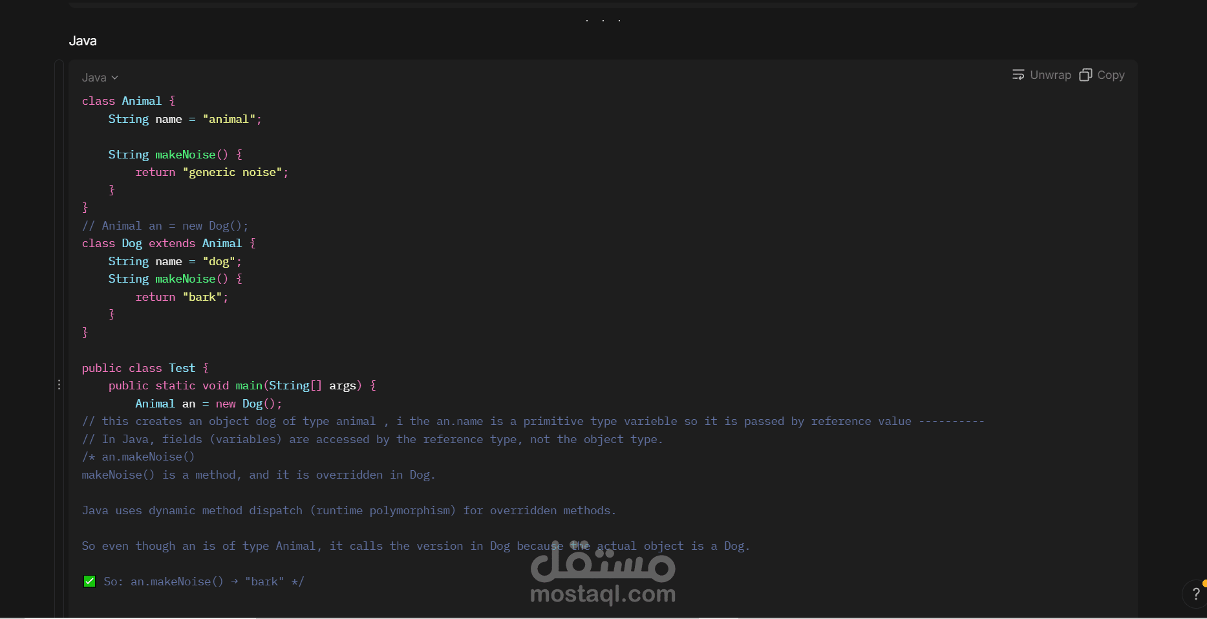The image size is (1207, 619).
Task: Click the '/* an.makeNoise()' comment line
Action: (138, 457)
